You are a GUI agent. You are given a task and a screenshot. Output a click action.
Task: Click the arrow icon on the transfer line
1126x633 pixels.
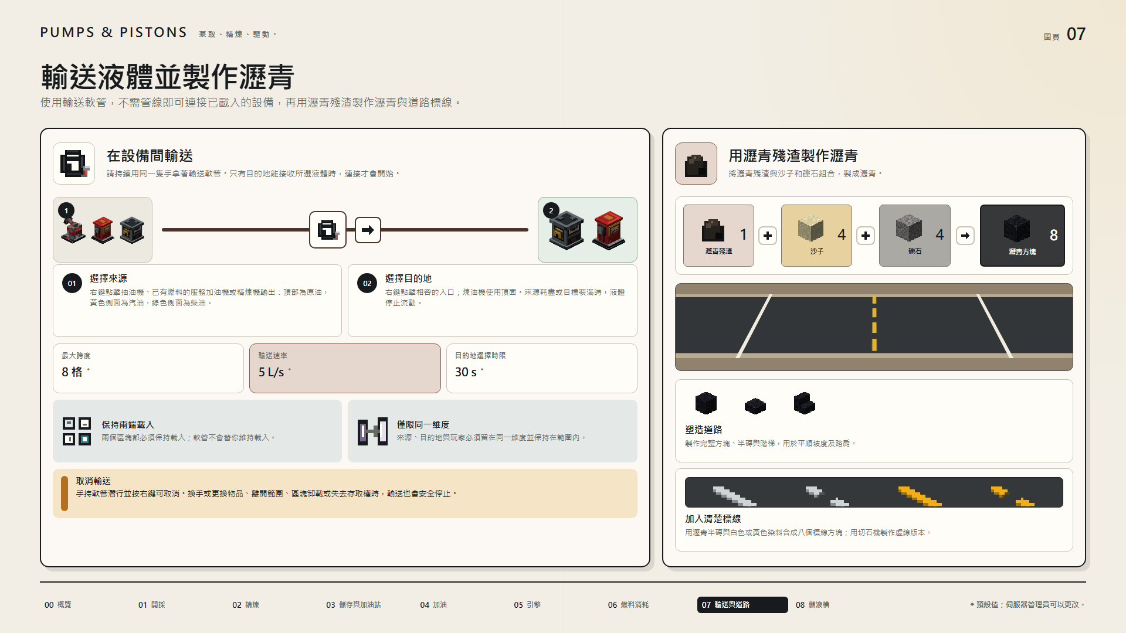368,230
